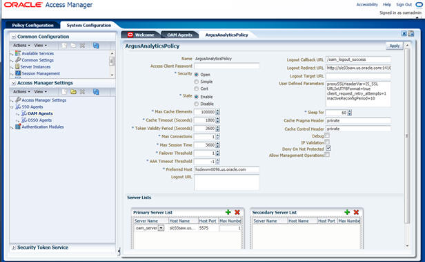425x262 pixels.
Task: Click the Common Settings wrench icon
Action: click(x=18, y=60)
